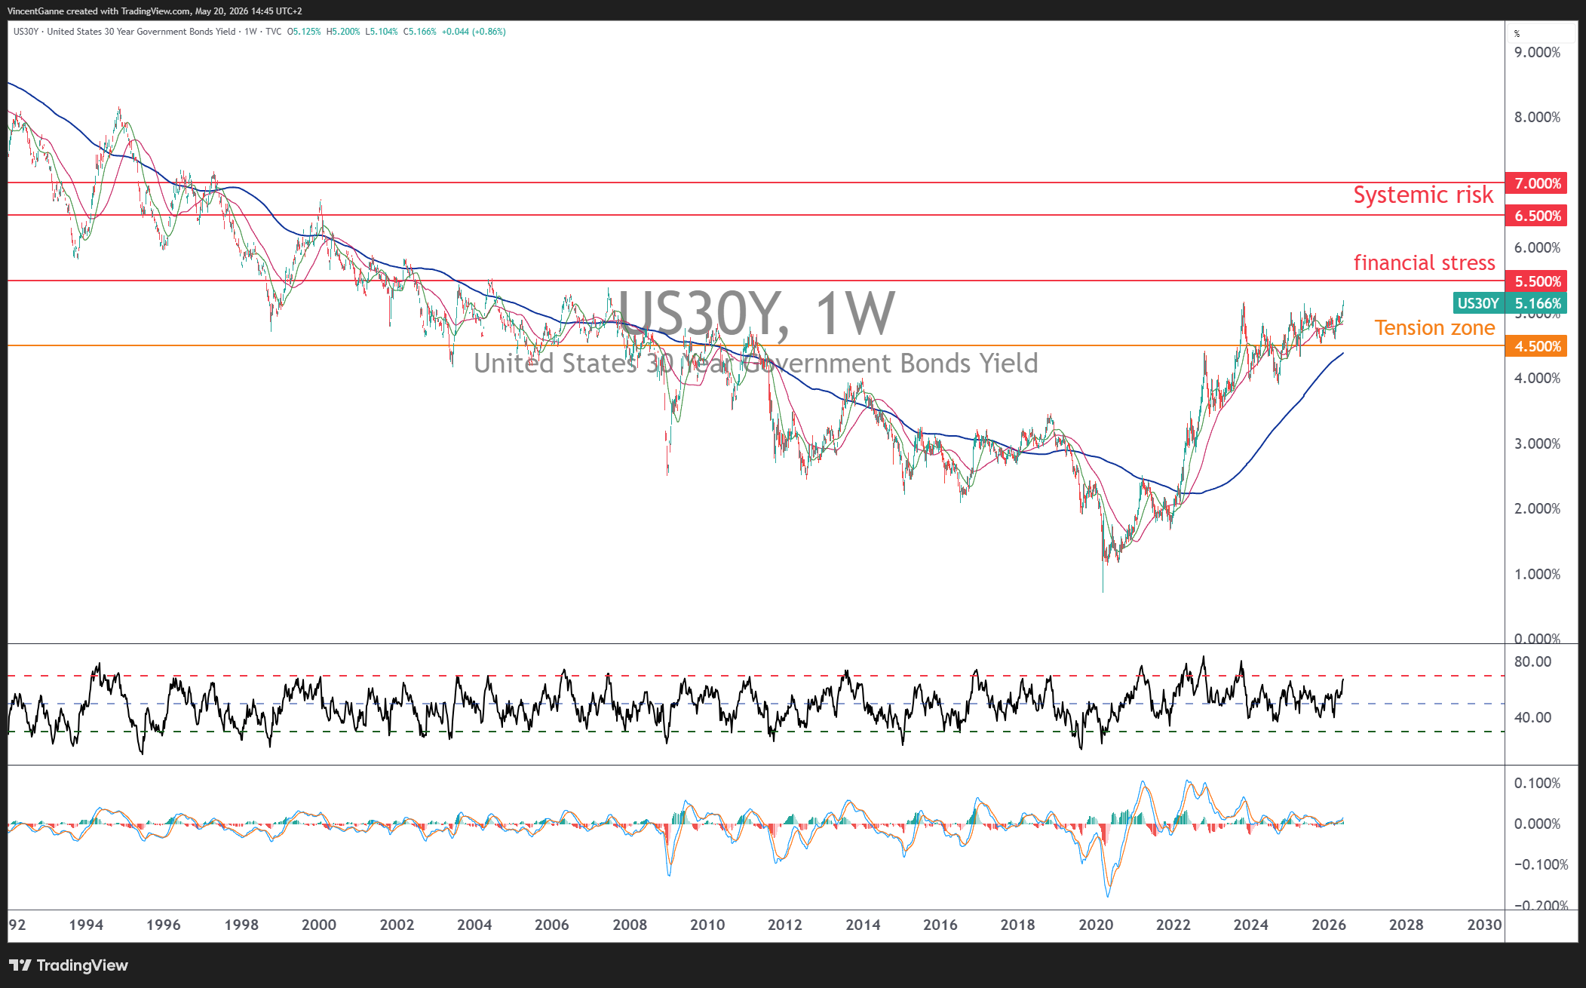Click the 2028 label on time axis
Image resolution: width=1586 pixels, height=988 pixels.
click(1407, 925)
